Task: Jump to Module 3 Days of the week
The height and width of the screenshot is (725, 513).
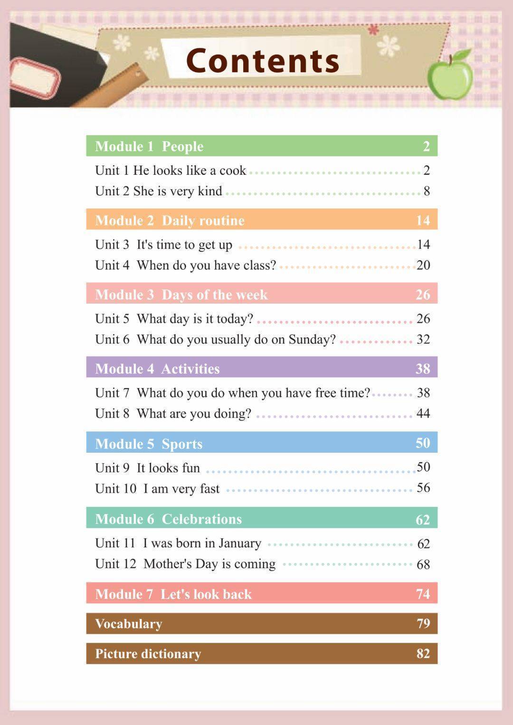Action: pos(261,294)
